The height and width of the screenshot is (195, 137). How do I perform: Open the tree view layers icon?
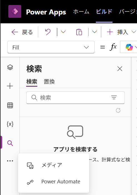(10, 67)
